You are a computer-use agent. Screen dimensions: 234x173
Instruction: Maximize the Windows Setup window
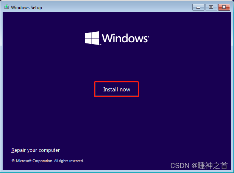211,7
